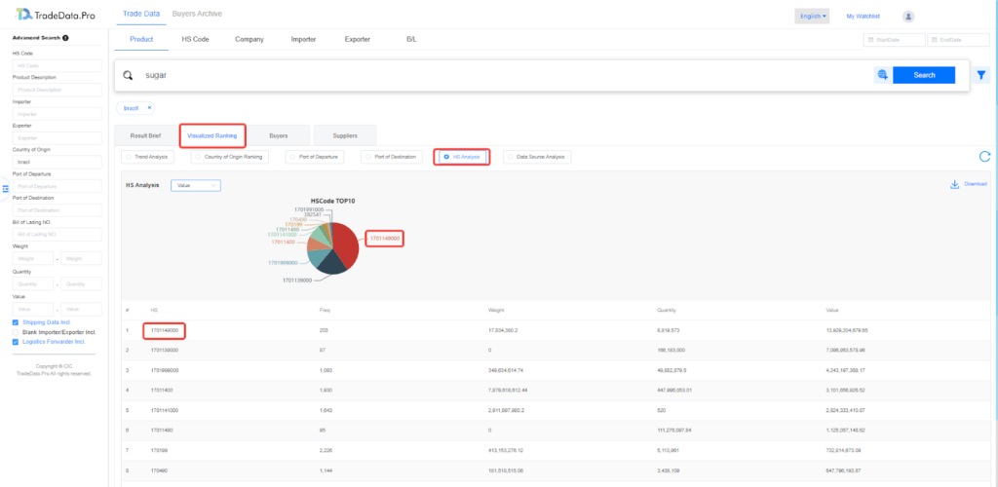
Task: Click the StartDate calendar field
Action: (x=894, y=40)
